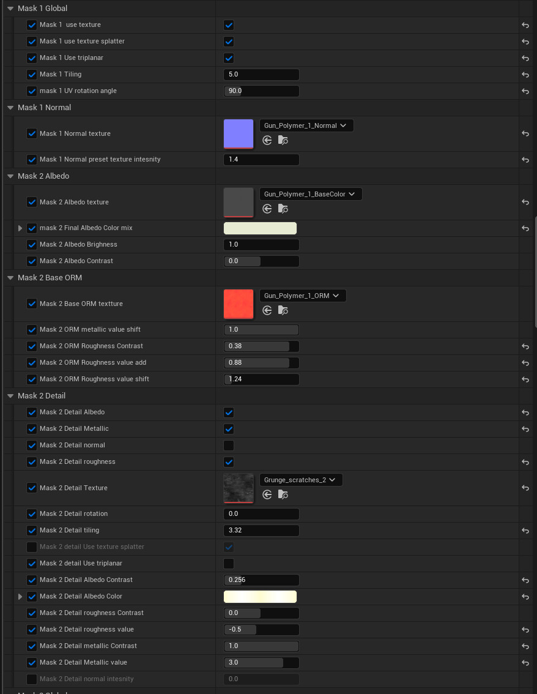Reset Mask 2 ORM Roughness Contrast to default
This screenshot has width=537, height=694.
(525, 346)
